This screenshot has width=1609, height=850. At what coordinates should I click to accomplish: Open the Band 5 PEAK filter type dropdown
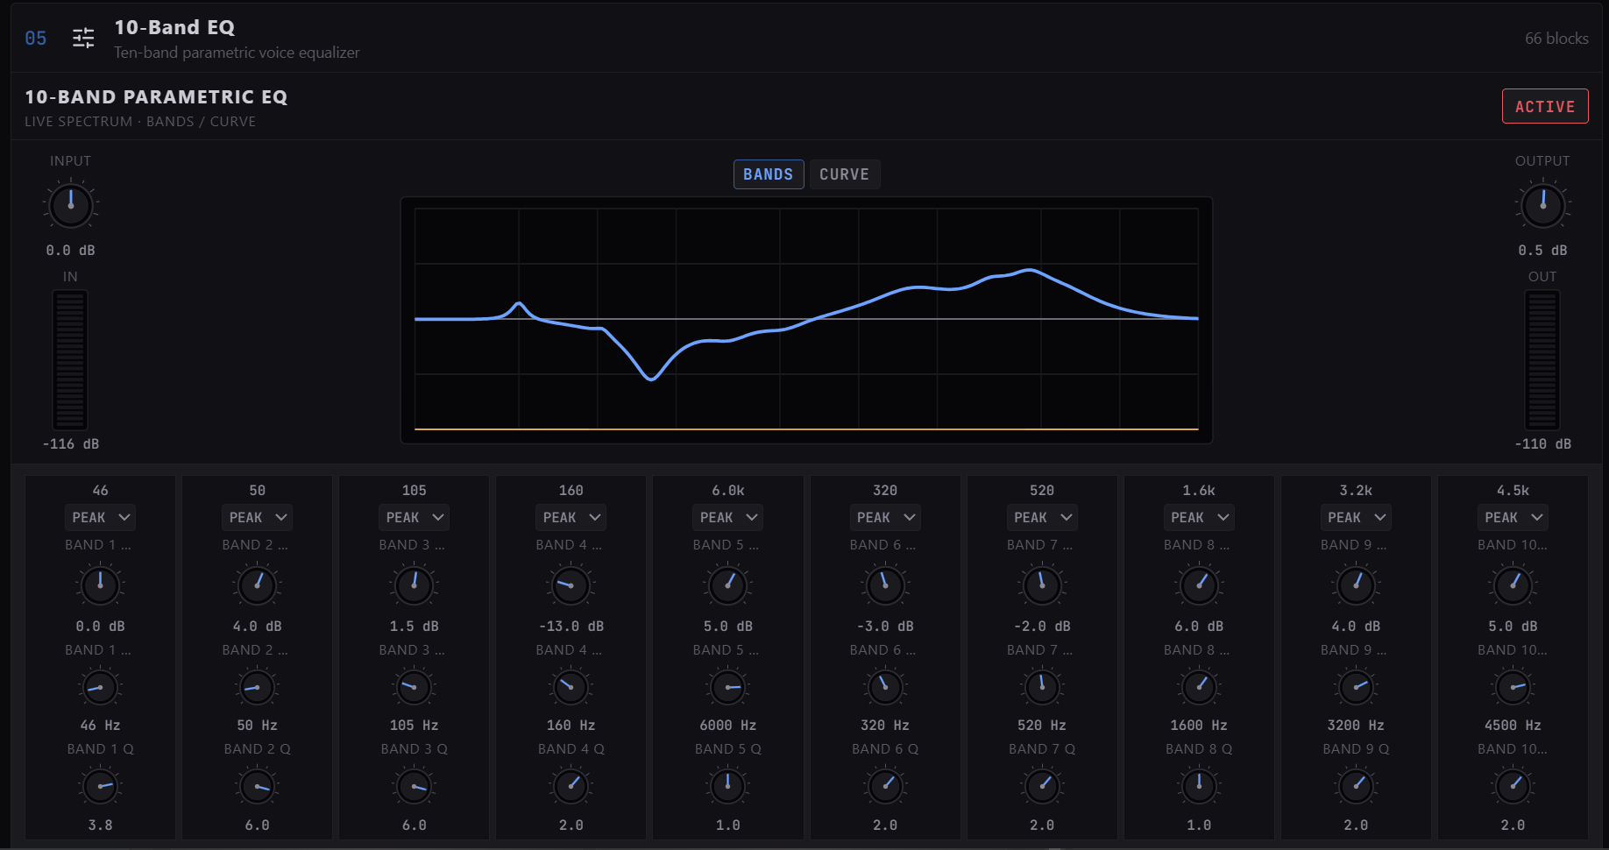728,517
